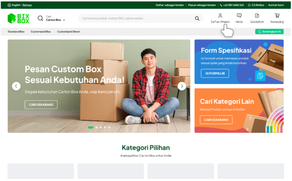Select the second carousel indicator dot

click(x=97, y=128)
